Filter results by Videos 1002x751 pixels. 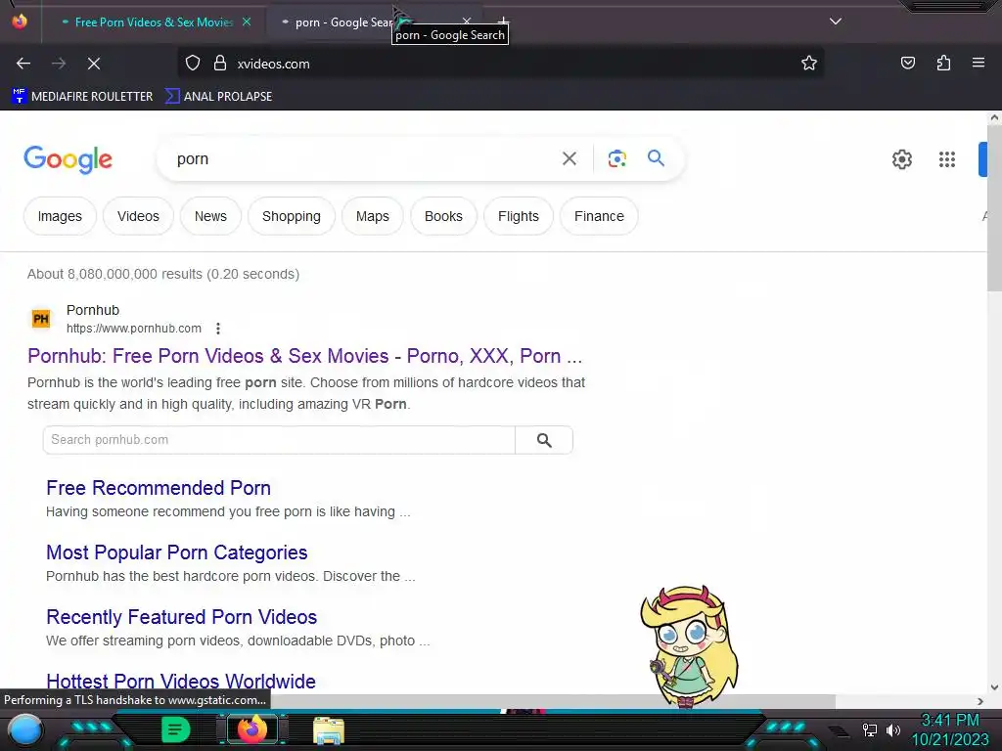(x=138, y=216)
